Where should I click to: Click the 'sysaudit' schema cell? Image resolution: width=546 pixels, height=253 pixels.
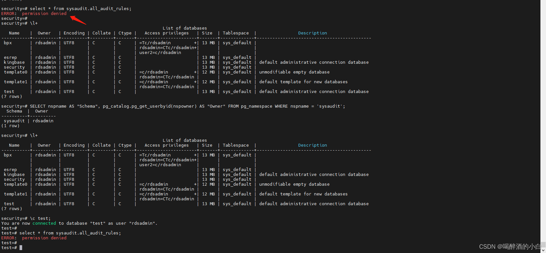pos(14,121)
